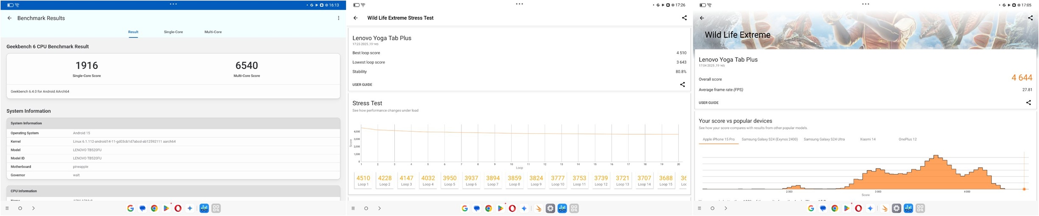This screenshot has width=1039, height=216.
Task: Open USER GUIDE under Stability score
Action: pyautogui.click(x=362, y=85)
